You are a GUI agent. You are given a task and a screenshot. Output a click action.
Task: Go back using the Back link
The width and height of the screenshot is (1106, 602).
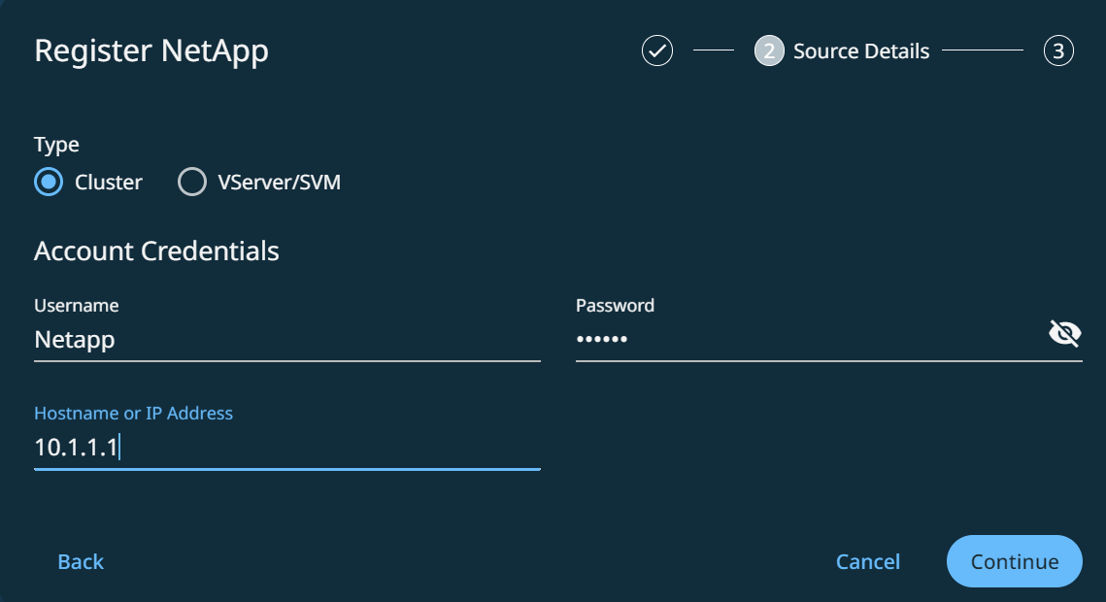coord(81,561)
